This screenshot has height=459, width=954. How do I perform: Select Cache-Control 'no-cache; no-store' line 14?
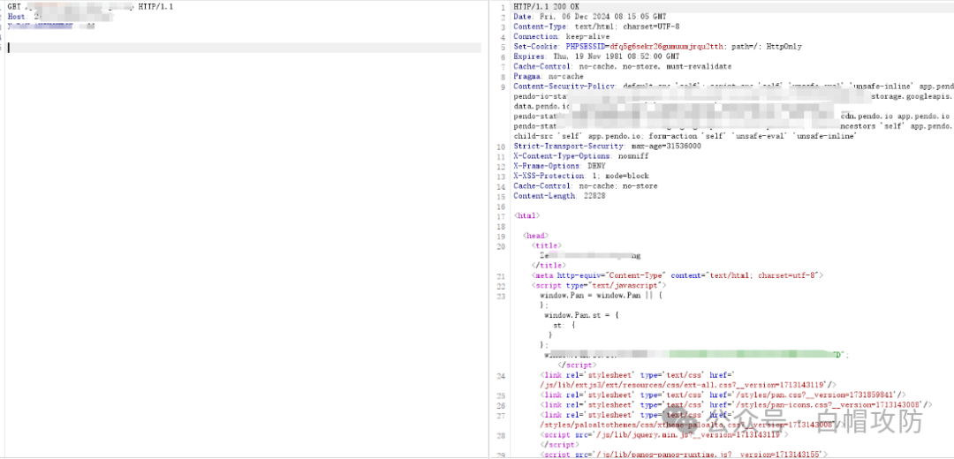click(x=586, y=186)
